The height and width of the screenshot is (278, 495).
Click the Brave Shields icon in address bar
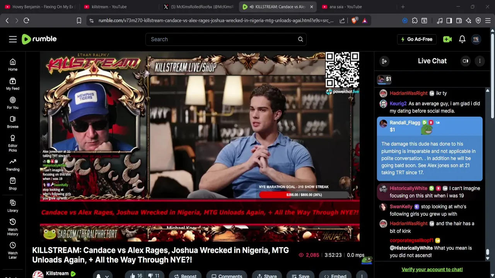354,20
